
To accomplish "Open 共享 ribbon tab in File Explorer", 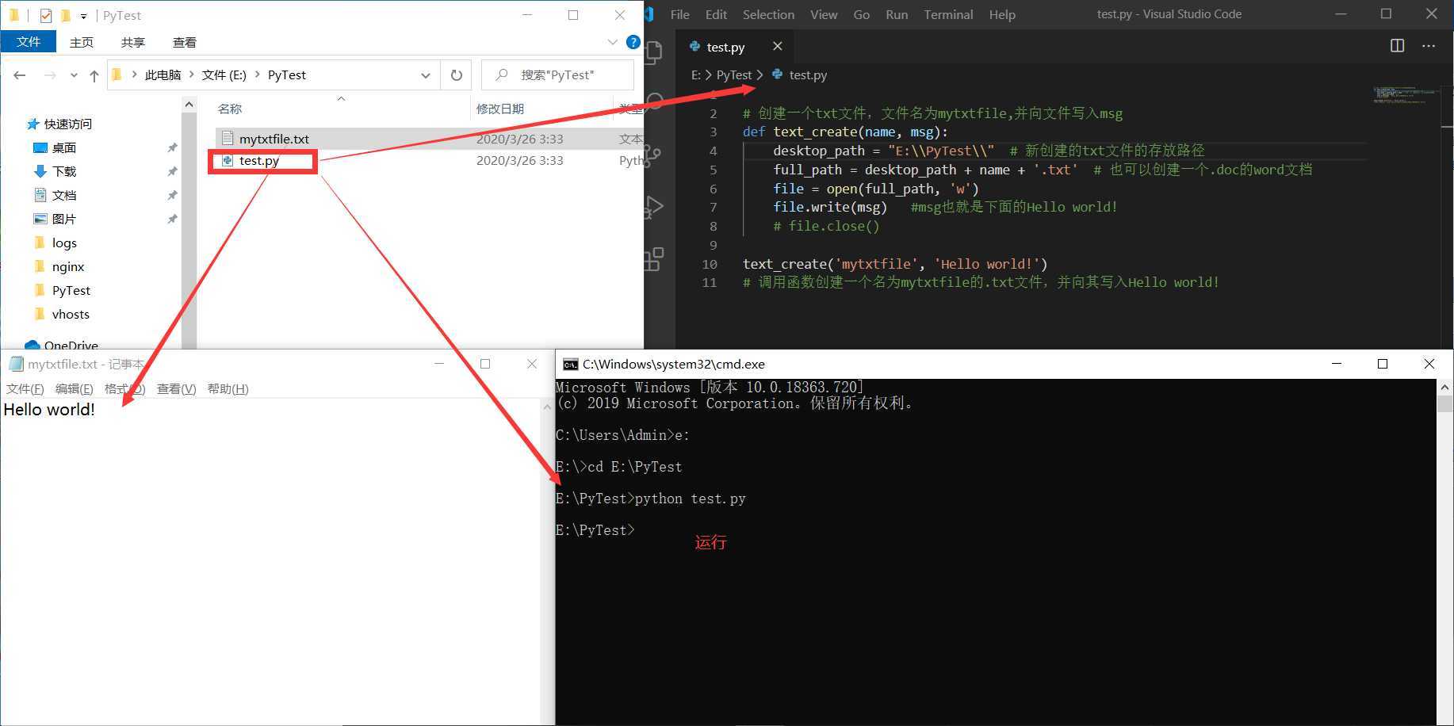I will [132, 42].
